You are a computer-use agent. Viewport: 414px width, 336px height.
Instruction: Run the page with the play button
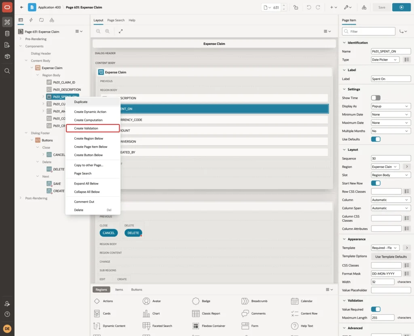(x=401, y=7)
